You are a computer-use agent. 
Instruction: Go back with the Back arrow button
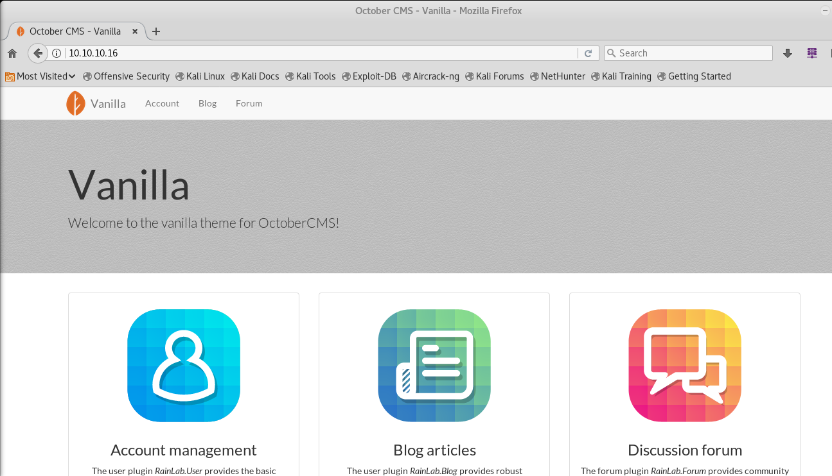pyautogui.click(x=38, y=53)
